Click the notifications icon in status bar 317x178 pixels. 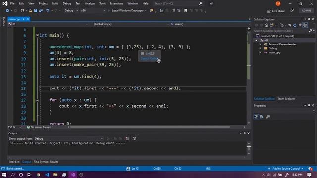310,168
